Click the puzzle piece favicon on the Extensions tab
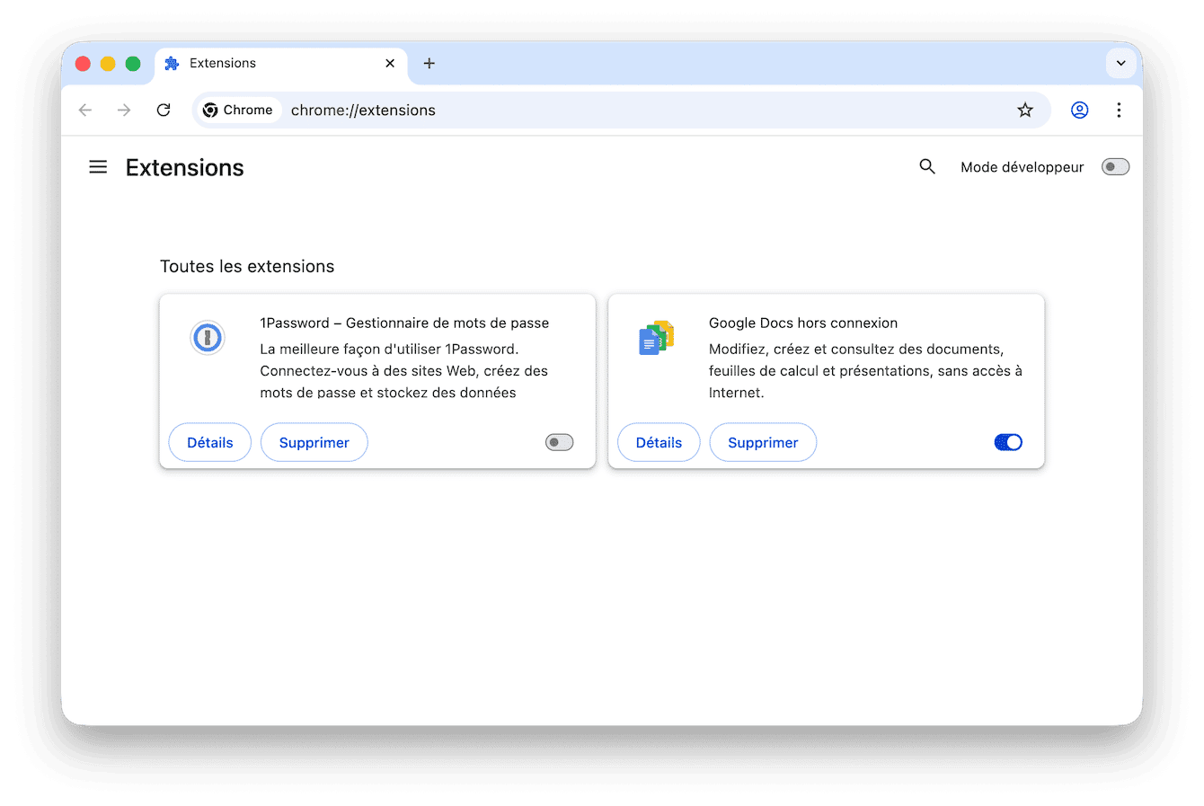The width and height of the screenshot is (1204, 806). point(171,63)
